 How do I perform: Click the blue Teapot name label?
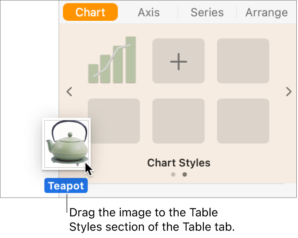click(x=66, y=186)
